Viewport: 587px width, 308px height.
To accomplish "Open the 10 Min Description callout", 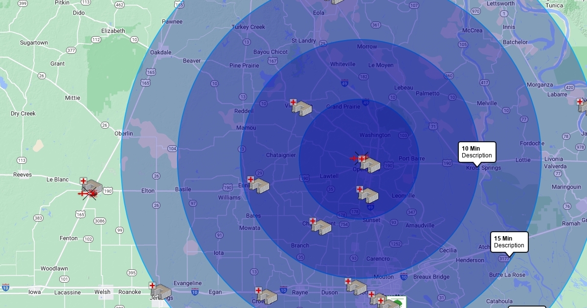I will (x=477, y=152).
